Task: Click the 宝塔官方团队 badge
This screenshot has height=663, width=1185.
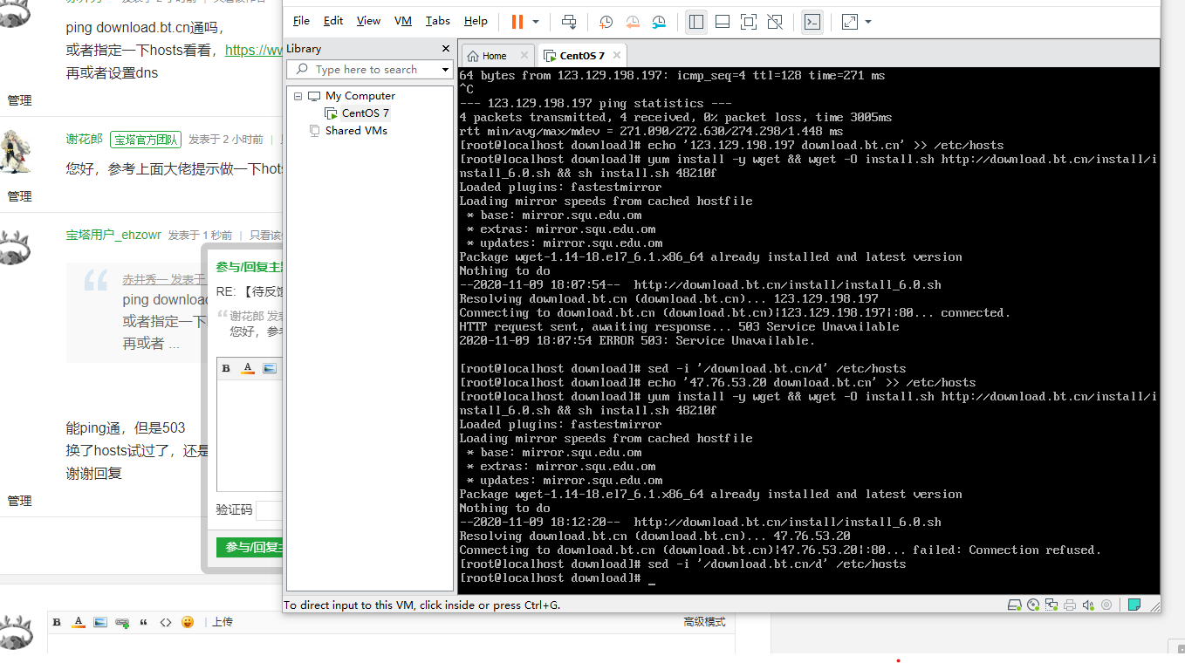Action: point(146,140)
